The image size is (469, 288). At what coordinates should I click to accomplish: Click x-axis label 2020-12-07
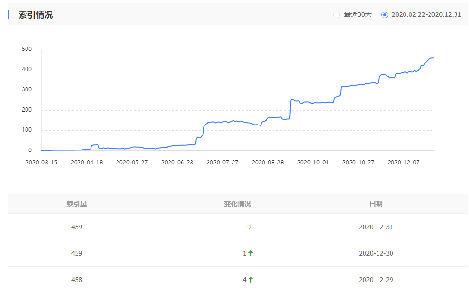tap(404, 162)
